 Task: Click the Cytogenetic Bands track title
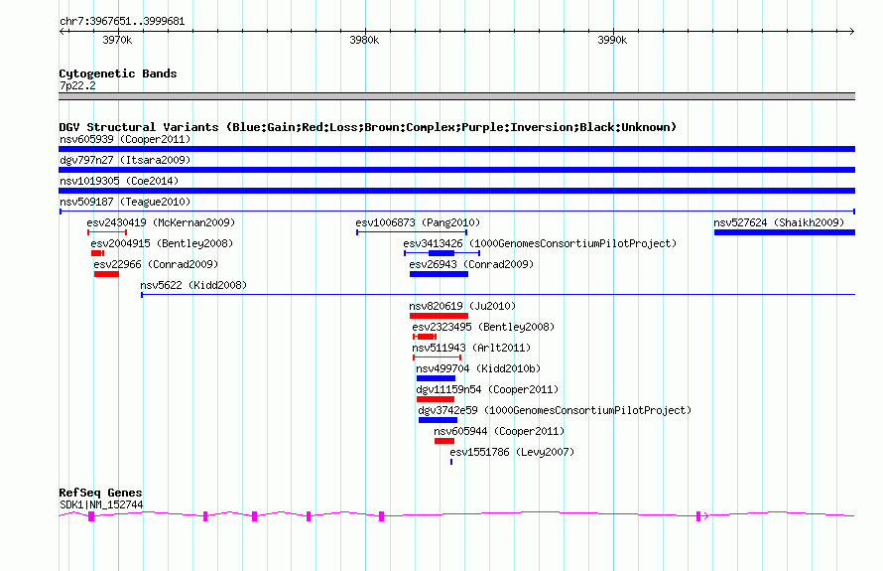coord(118,73)
